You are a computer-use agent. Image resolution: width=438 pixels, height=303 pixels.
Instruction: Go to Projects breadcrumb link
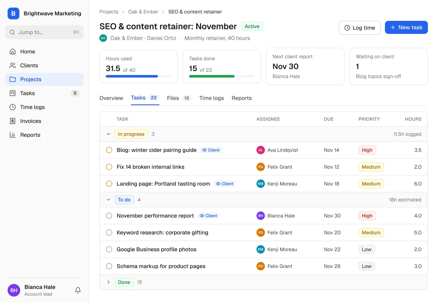(109, 12)
